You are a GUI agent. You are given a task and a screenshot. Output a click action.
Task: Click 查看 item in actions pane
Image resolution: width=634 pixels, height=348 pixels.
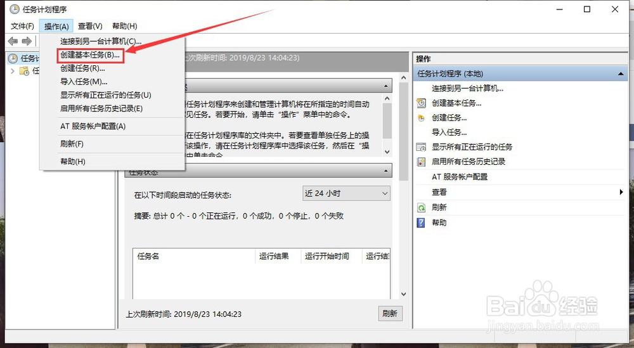[x=439, y=192]
